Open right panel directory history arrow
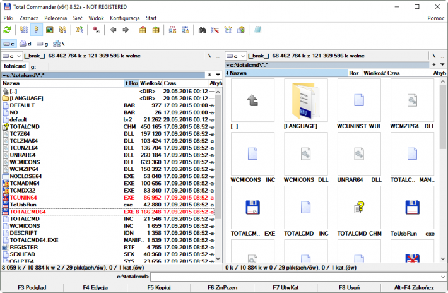 [x=442, y=65]
